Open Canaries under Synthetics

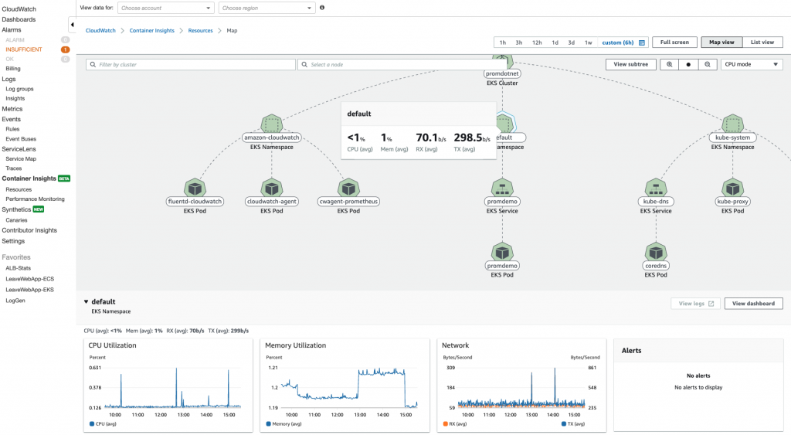point(16,220)
